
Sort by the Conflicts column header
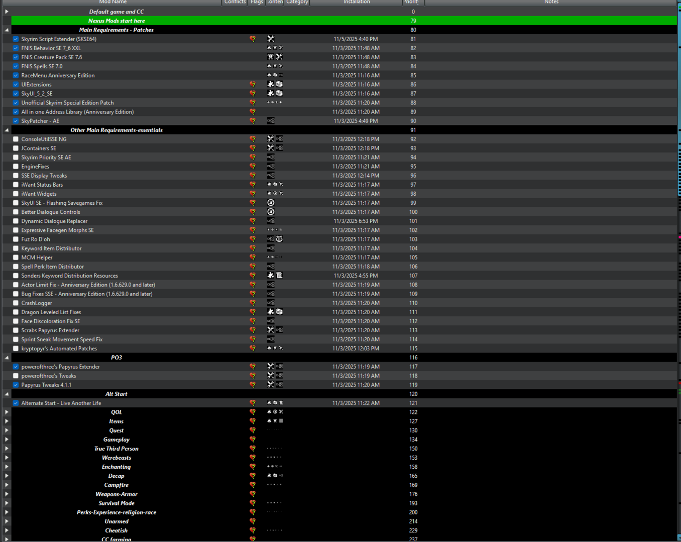235,3
